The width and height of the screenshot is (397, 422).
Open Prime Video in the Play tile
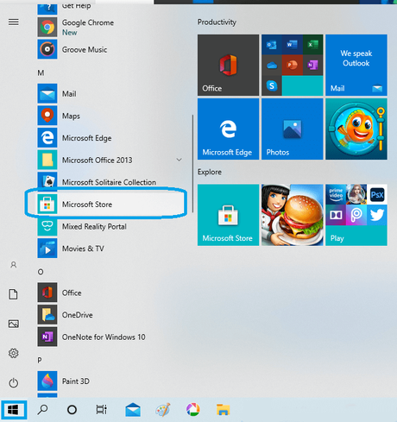coord(336,194)
